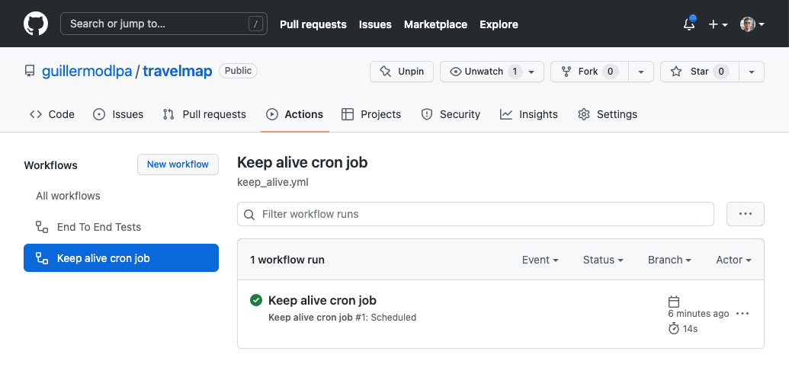Image resolution: width=789 pixels, height=377 pixels.
Task: Toggle Unpin for the repository
Action: click(x=402, y=72)
